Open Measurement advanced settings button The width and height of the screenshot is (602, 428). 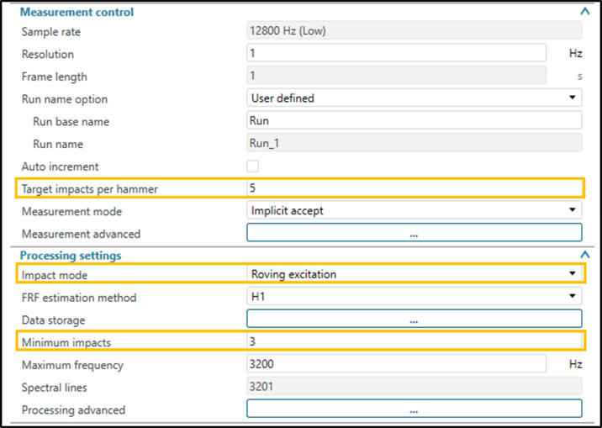(x=414, y=234)
